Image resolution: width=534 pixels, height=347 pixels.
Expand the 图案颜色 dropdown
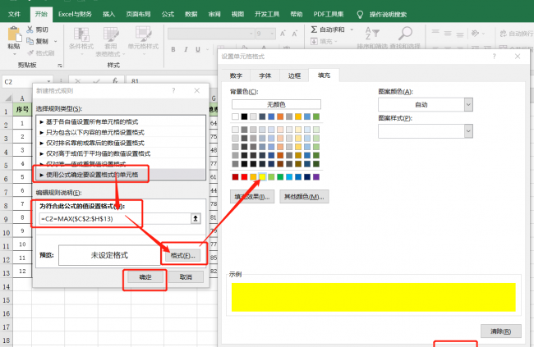coord(468,104)
